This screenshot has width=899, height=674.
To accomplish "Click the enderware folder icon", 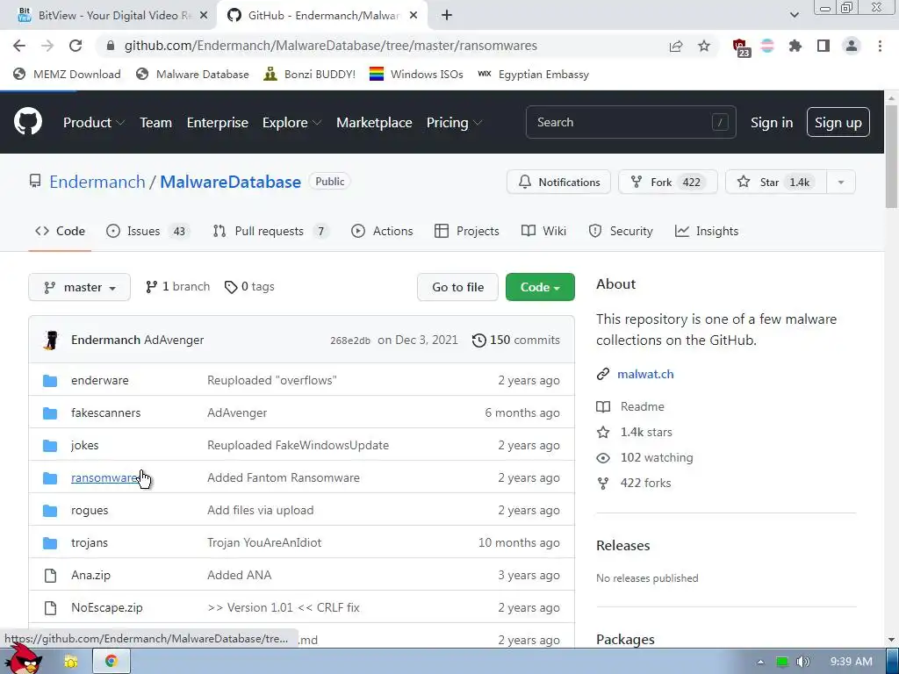I will pos(50,381).
